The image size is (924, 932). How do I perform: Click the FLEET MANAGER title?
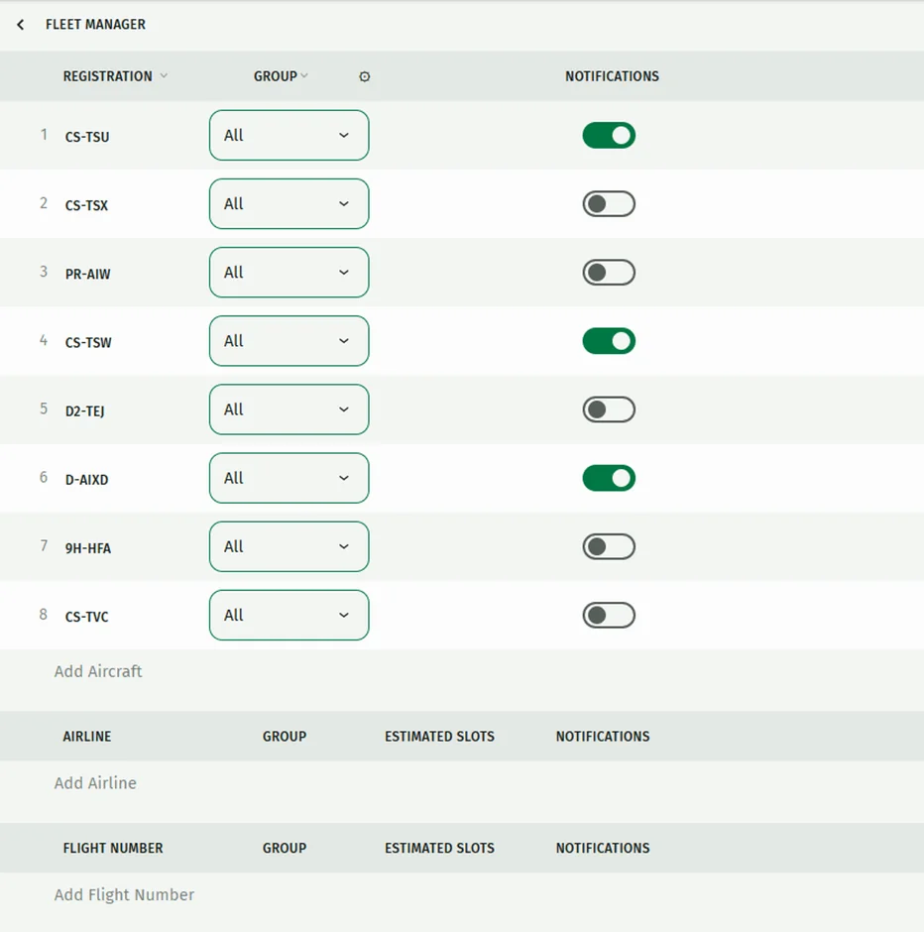pyautogui.click(x=95, y=25)
